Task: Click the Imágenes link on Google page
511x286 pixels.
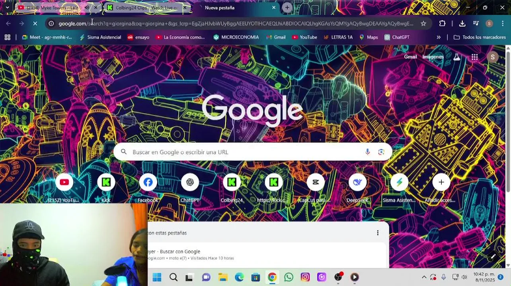Action: tap(433, 57)
